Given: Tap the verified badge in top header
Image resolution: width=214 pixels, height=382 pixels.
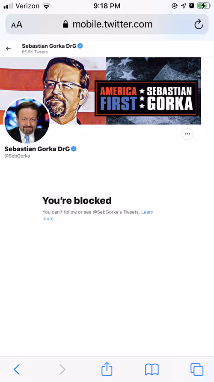Looking at the screenshot, I should pos(80,46).
